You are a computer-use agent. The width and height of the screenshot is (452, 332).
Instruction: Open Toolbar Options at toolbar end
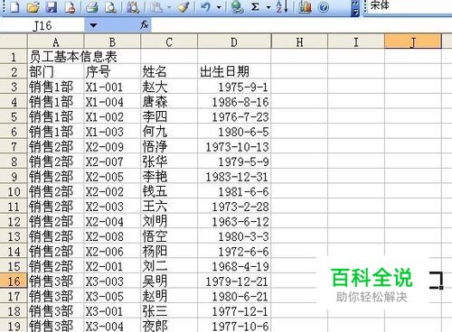[355, 8]
